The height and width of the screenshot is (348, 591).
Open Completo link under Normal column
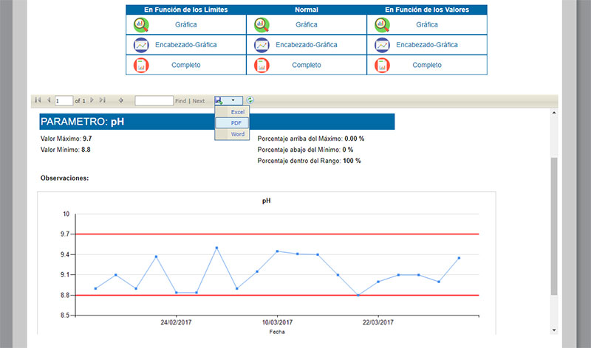point(307,65)
